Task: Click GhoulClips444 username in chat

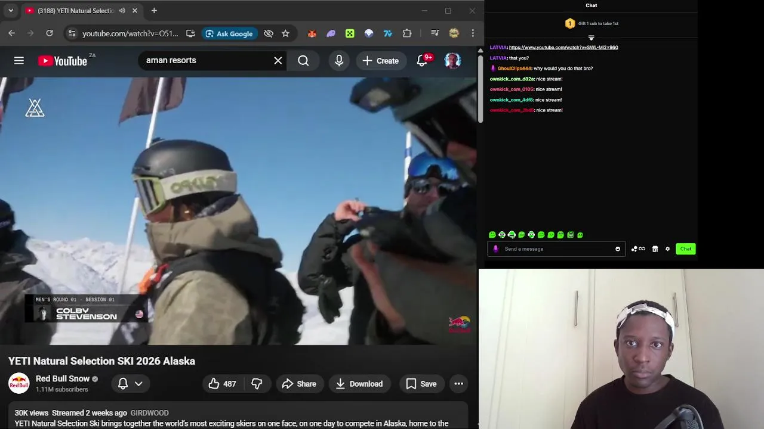Action: [515, 69]
